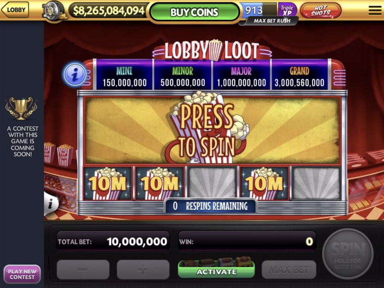The image size is (384, 288).
Task: Tap the fourth 10M popcorn tile
Action: (x=264, y=183)
